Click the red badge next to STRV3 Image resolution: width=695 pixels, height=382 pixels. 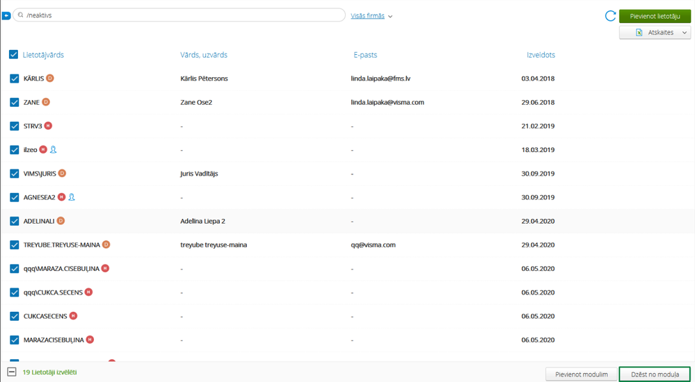coord(48,126)
